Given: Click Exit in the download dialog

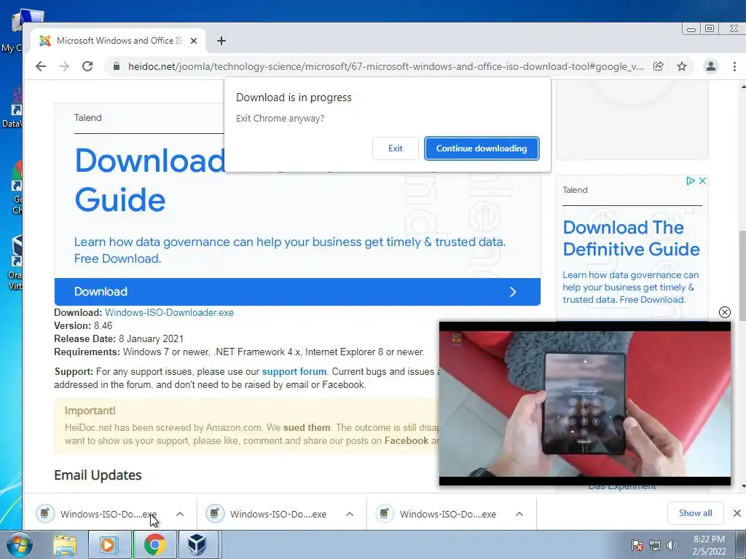Looking at the screenshot, I should pos(396,148).
